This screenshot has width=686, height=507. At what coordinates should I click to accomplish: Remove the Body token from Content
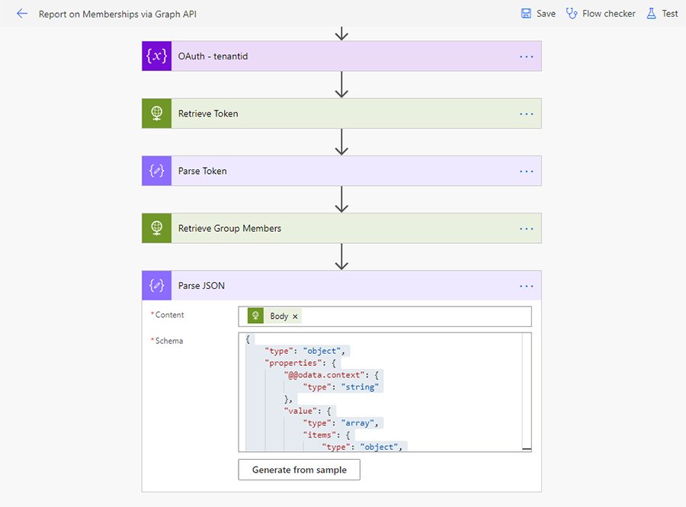point(296,316)
